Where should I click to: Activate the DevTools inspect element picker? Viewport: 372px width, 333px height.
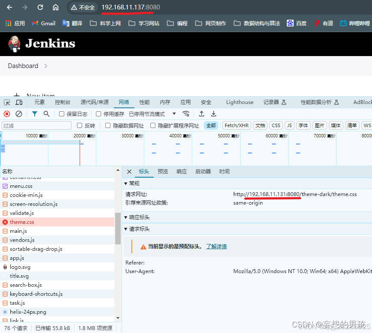tap(7, 102)
